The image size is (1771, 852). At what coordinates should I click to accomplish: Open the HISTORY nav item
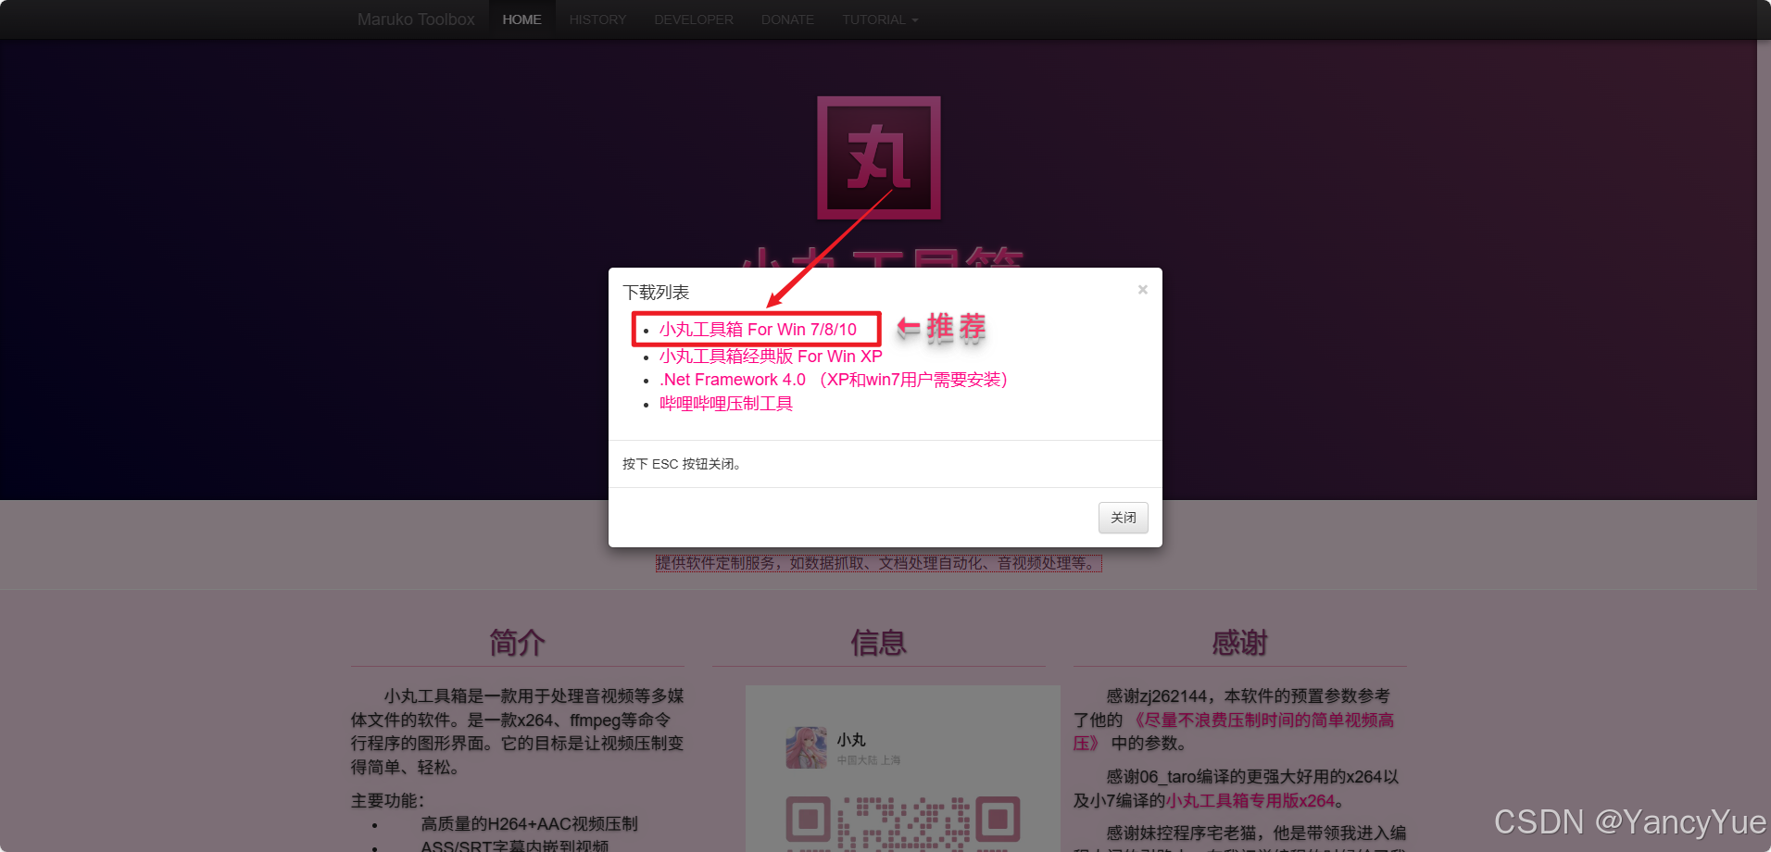coord(597,19)
